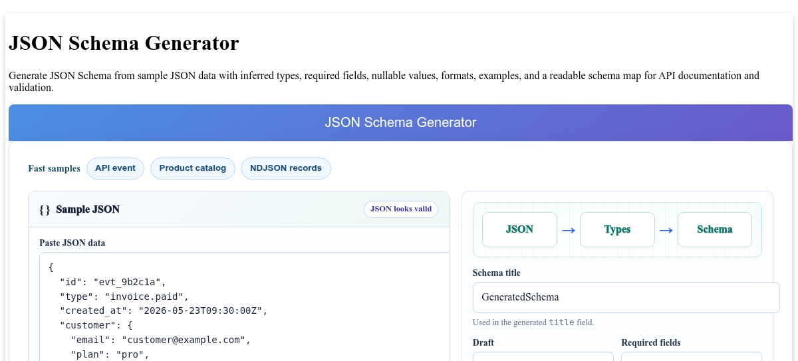Click the 'Paste JSON data' label
The width and height of the screenshot is (798, 361).
pos(72,243)
